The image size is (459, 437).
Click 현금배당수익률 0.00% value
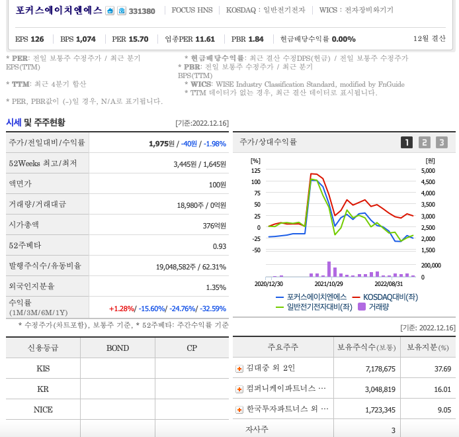click(x=318, y=39)
